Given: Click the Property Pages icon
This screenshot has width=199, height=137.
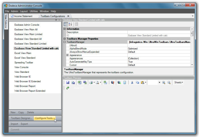Looking at the screenshot, I should 76,24.
